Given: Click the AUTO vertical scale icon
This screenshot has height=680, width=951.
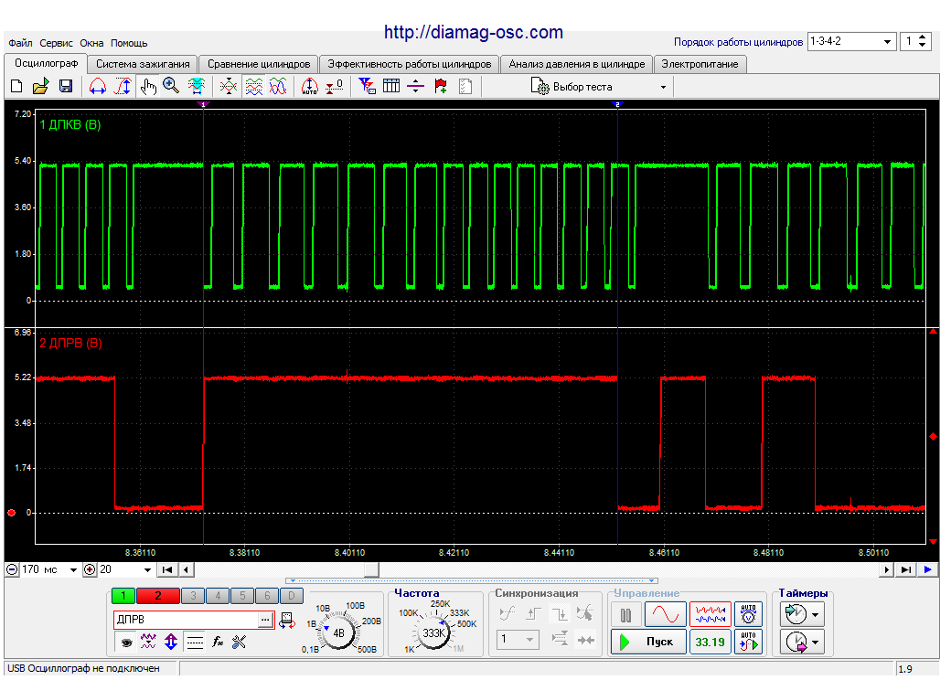Looking at the screenshot, I should (310, 87).
